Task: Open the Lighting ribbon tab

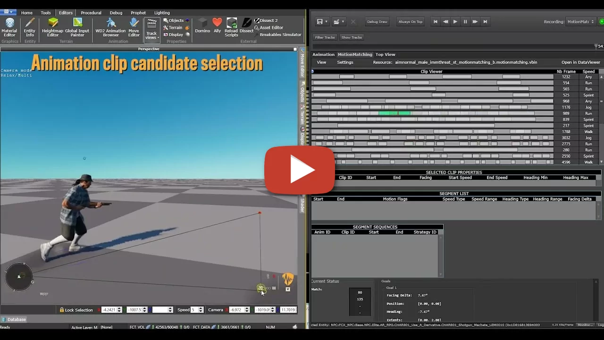Action: (x=162, y=13)
